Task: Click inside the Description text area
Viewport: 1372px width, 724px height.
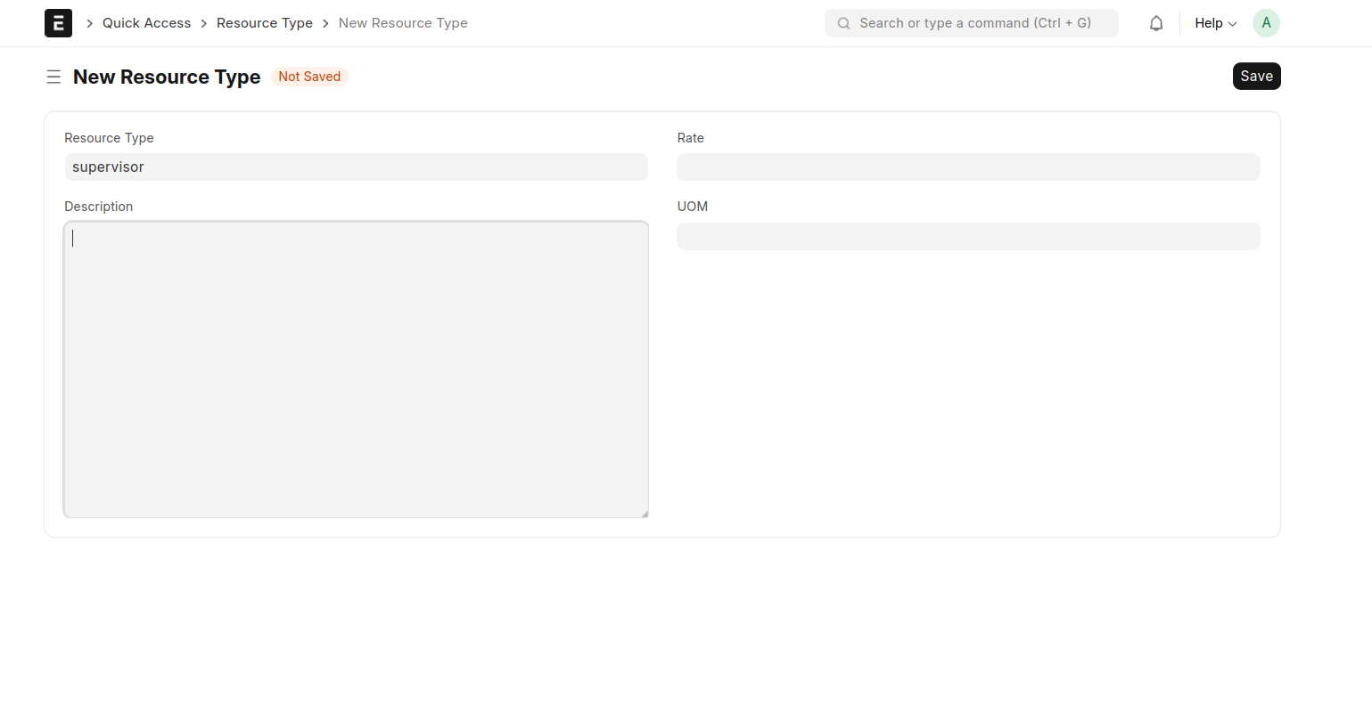Action: tap(356, 370)
